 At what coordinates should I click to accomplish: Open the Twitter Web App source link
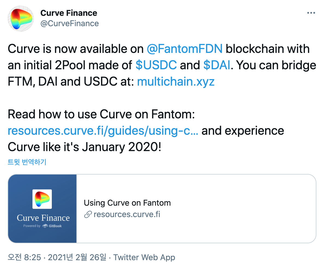144,257
